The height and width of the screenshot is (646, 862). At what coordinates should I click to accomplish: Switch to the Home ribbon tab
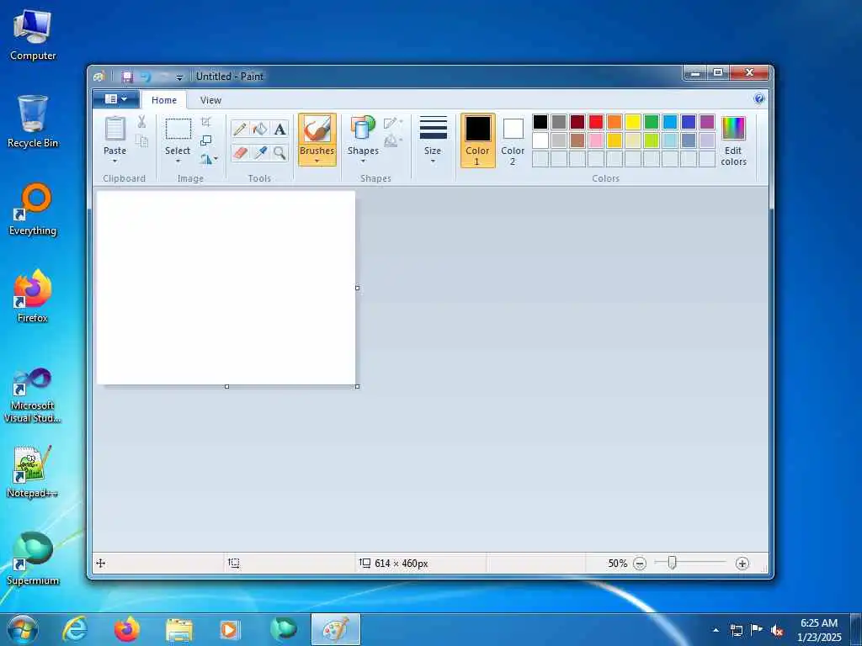(x=164, y=100)
